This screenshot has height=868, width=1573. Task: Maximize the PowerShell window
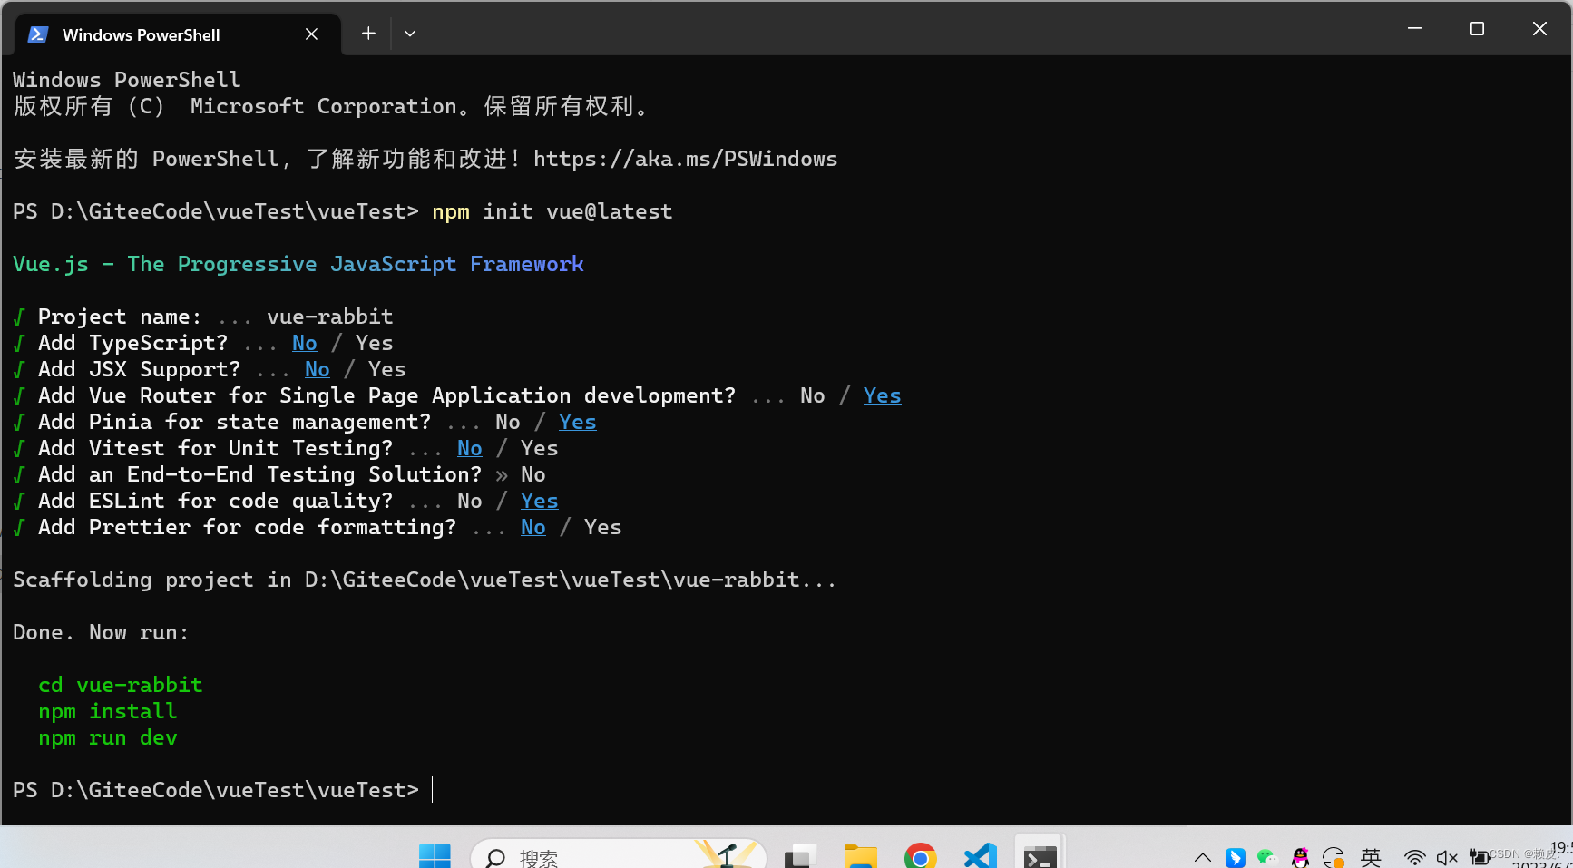pyautogui.click(x=1477, y=29)
